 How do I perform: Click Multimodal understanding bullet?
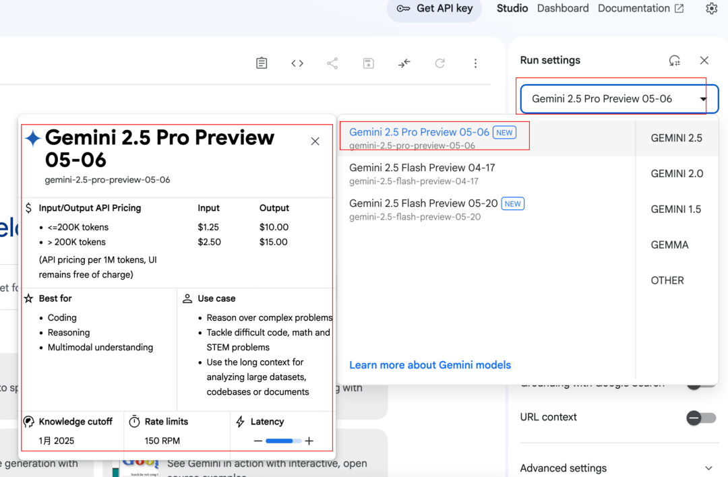(100, 347)
